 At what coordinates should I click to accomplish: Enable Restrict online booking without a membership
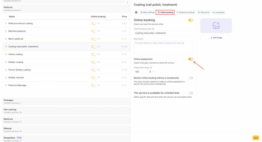pos(191,78)
